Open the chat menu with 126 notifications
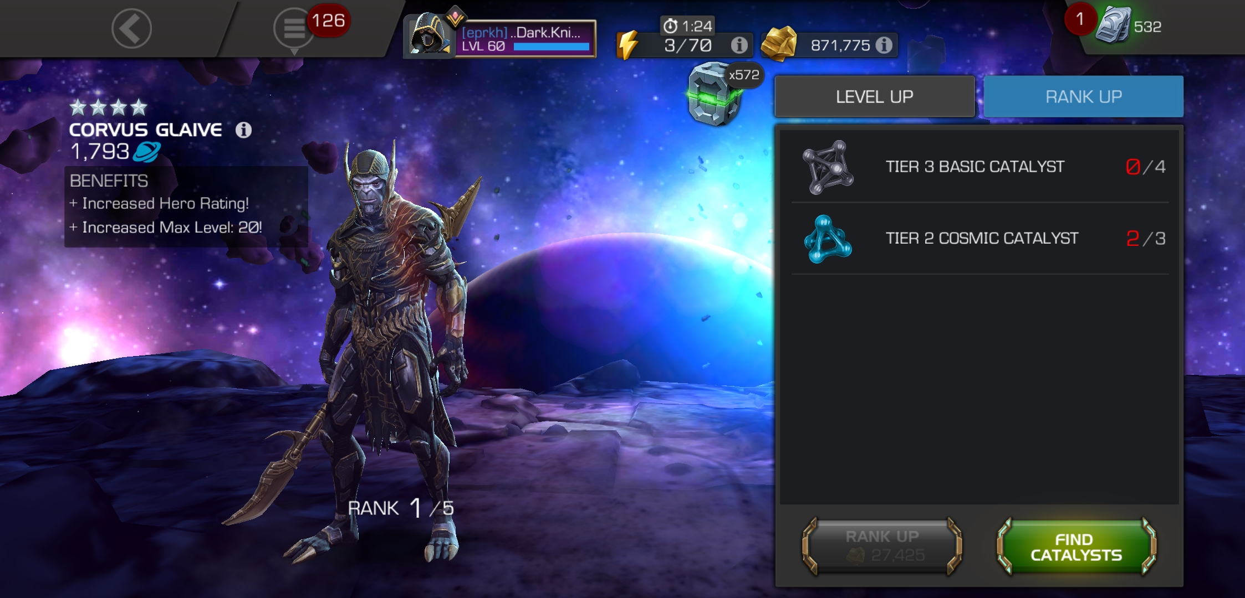 point(294,29)
